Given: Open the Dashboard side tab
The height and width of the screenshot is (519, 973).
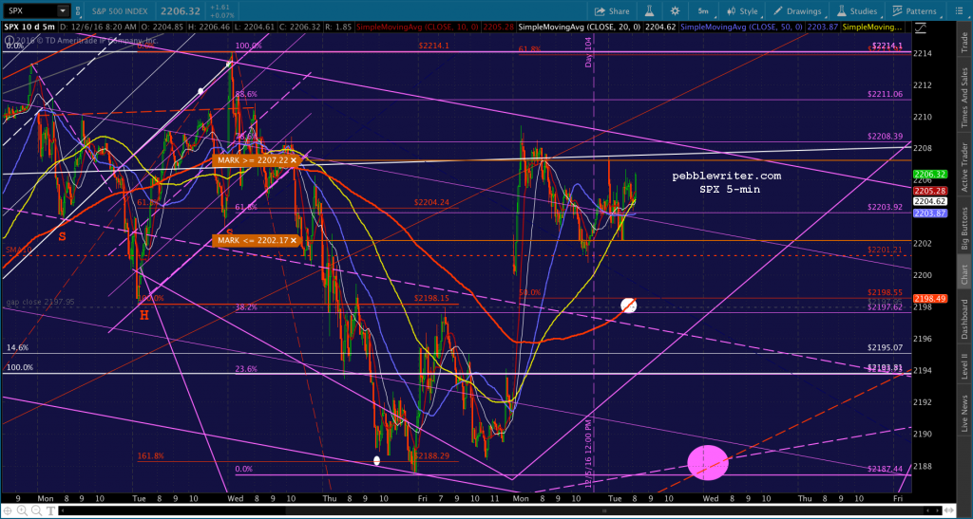Looking at the screenshot, I should tap(965, 319).
